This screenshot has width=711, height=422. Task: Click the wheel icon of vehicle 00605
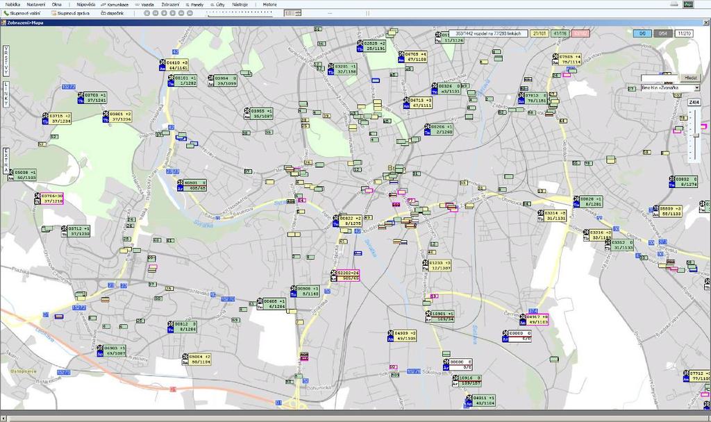[260, 301]
